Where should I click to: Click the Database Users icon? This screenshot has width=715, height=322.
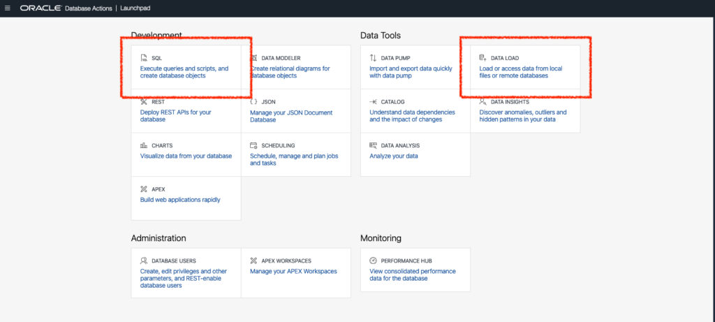pos(144,261)
